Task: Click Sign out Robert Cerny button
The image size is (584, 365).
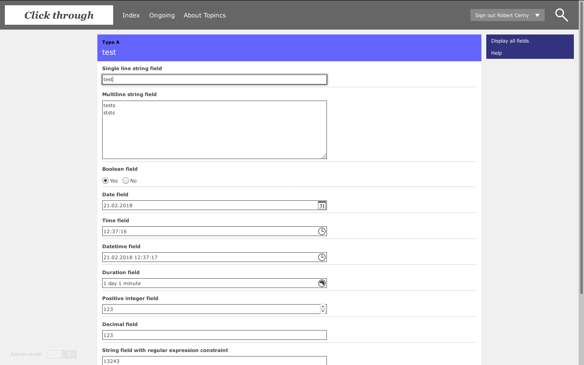Action: (x=502, y=15)
